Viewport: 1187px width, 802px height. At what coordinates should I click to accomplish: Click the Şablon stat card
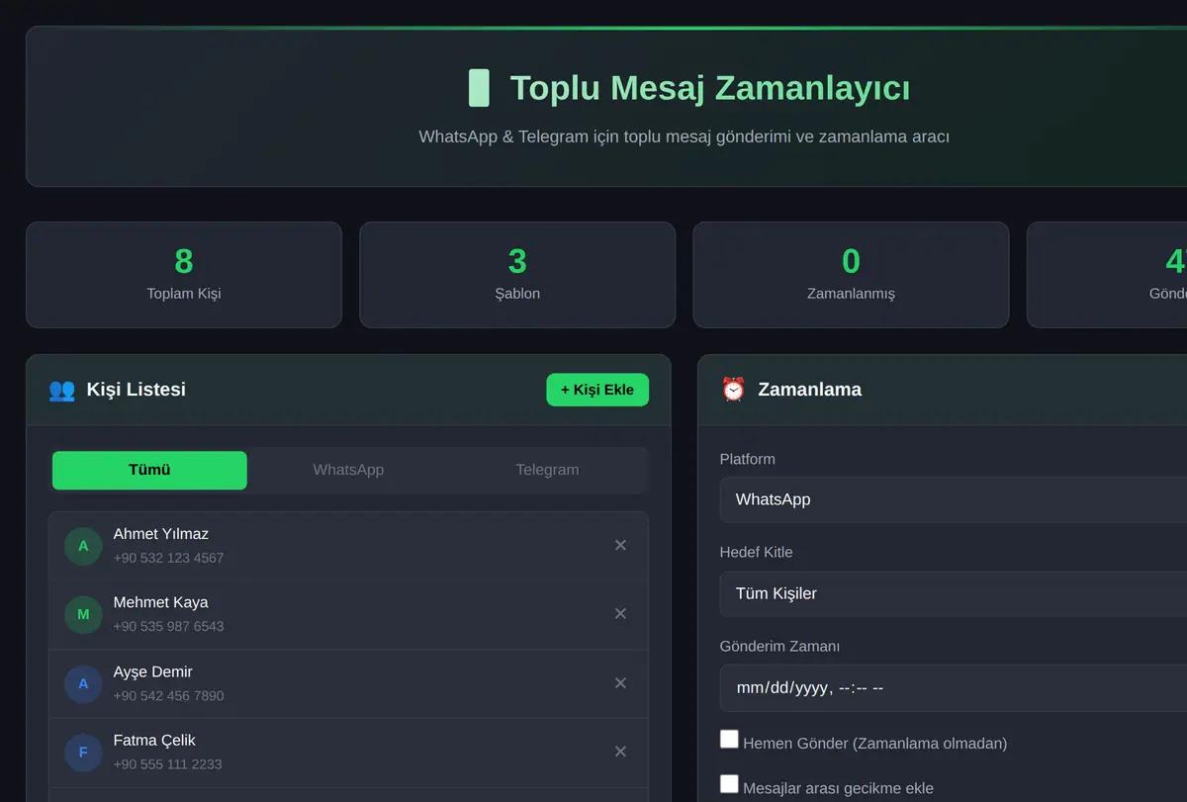[x=517, y=275]
